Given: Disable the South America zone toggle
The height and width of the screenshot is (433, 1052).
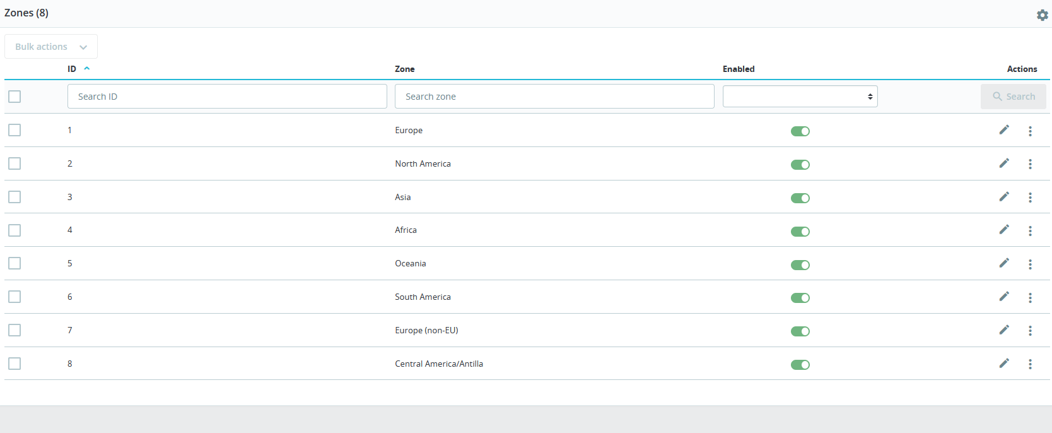Looking at the screenshot, I should click(x=800, y=298).
